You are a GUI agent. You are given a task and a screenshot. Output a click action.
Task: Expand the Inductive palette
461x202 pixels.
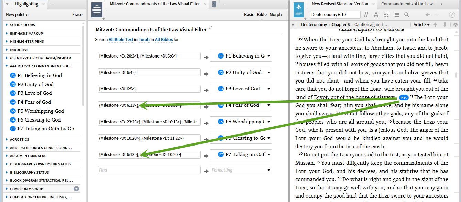[7, 50]
